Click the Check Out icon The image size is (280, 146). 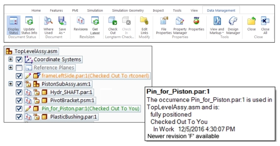pos(113,21)
